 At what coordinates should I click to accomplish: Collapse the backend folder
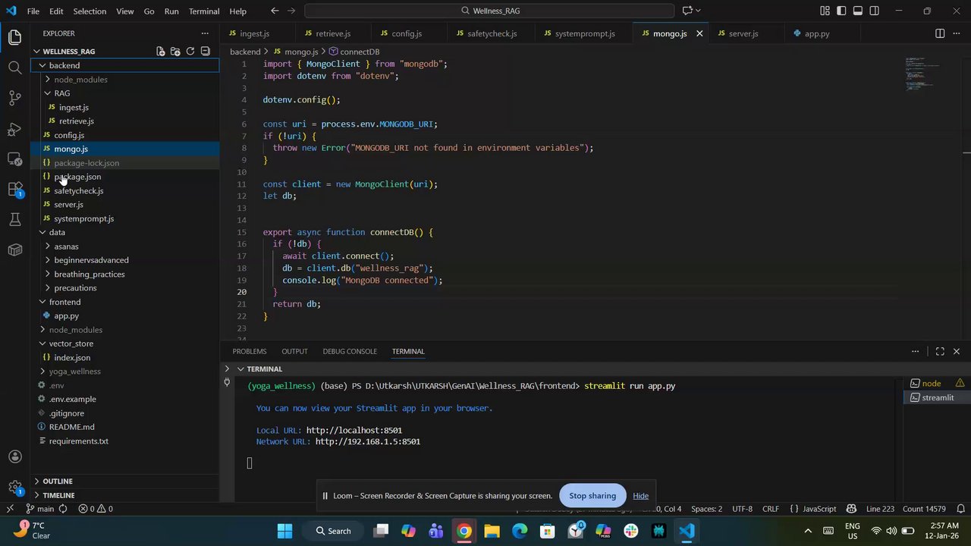point(42,65)
